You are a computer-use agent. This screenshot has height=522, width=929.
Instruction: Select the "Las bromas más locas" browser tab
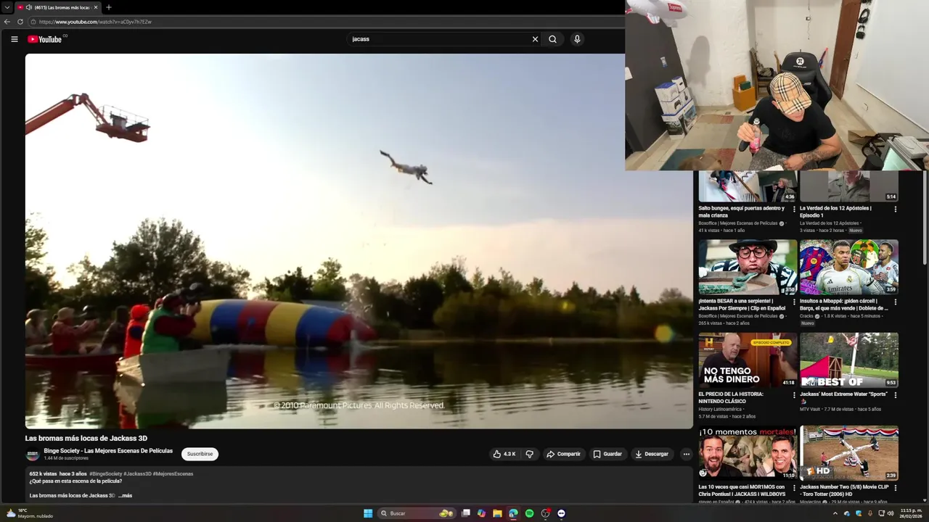coord(57,7)
